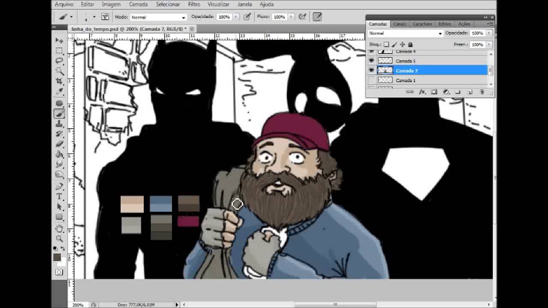This screenshot has width=548, height=308.
Task: Hide the Camada 5 layer
Action: click(371, 61)
